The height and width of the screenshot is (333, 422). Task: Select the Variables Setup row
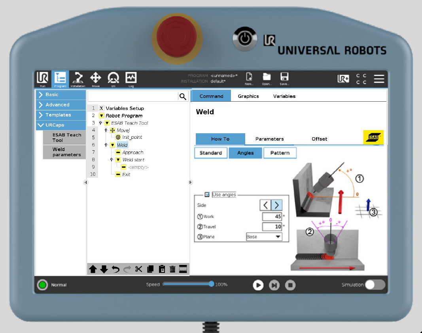pyautogui.click(x=125, y=108)
